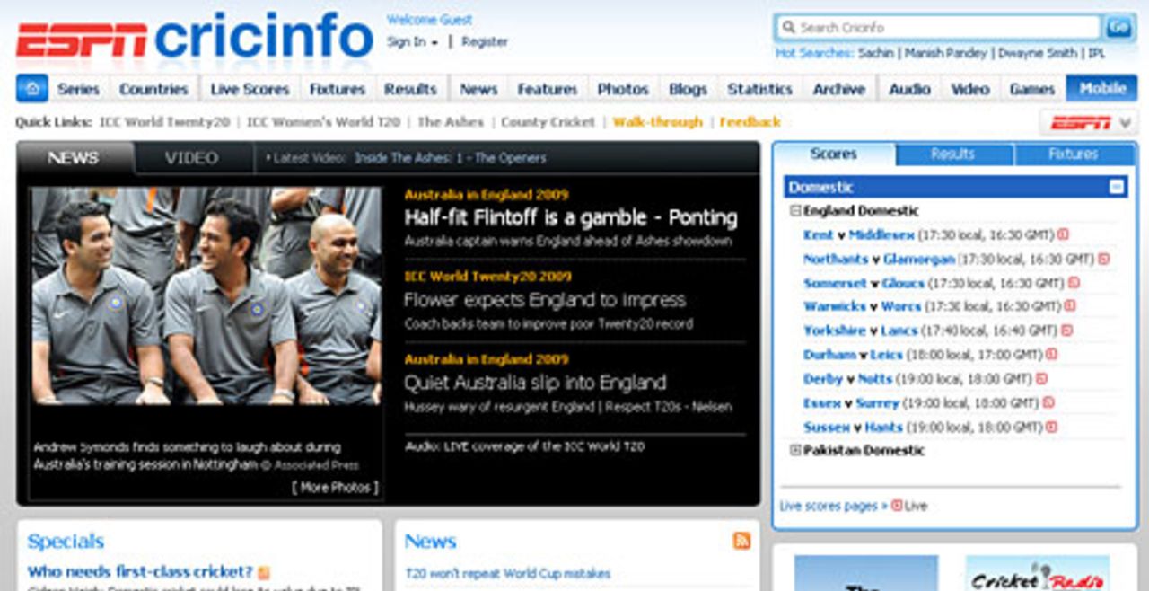Click icon beside 'Who needs first-class cricket?'
Viewport: 1149px width, 591px height.
coord(264,572)
